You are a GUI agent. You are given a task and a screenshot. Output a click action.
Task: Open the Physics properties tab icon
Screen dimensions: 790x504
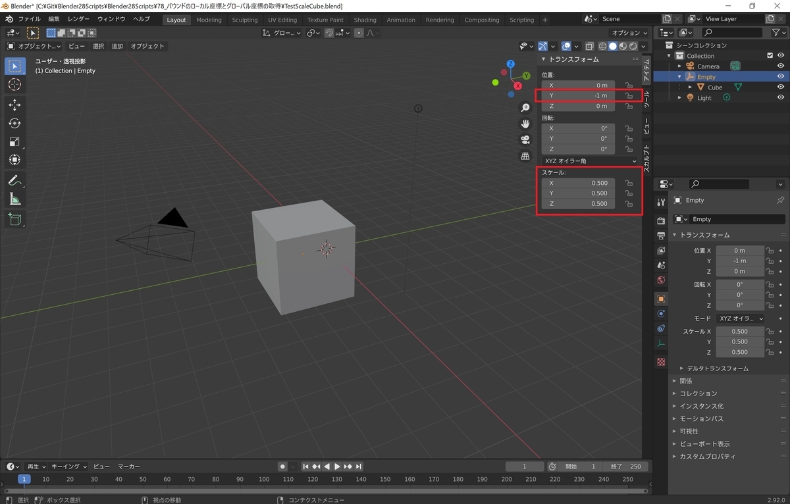pyautogui.click(x=662, y=314)
